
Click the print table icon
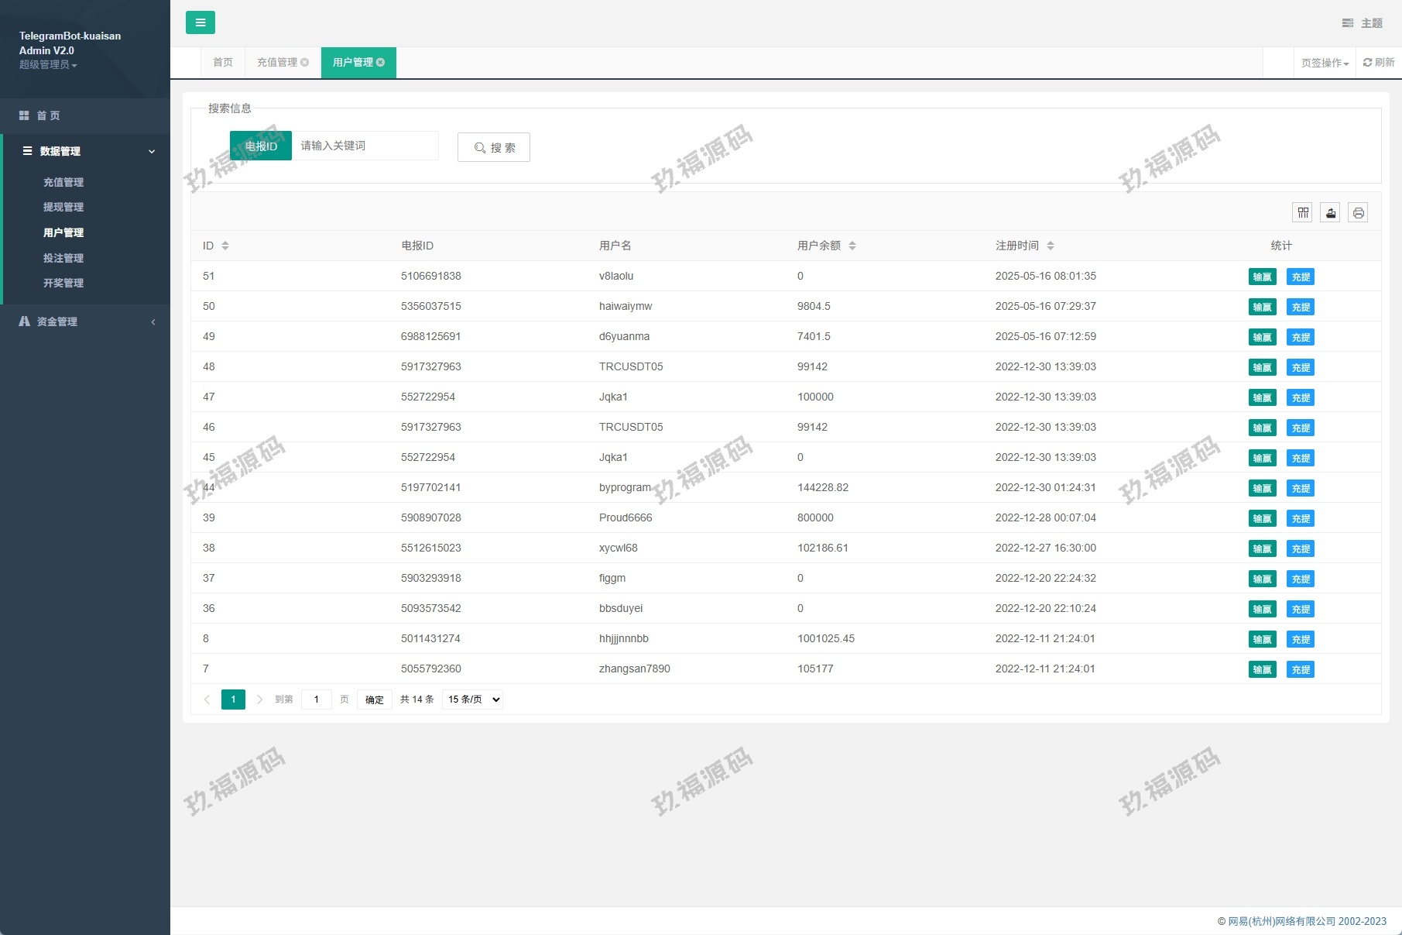coord(1358,212)
